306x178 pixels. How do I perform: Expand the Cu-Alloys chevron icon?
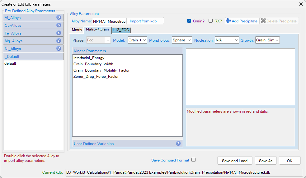59,25
